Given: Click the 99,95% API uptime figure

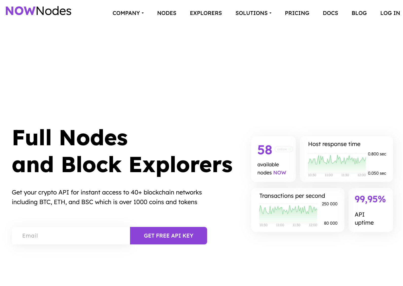Looking at the screenshot, I should pyautogui.click(x=370, y=199).
